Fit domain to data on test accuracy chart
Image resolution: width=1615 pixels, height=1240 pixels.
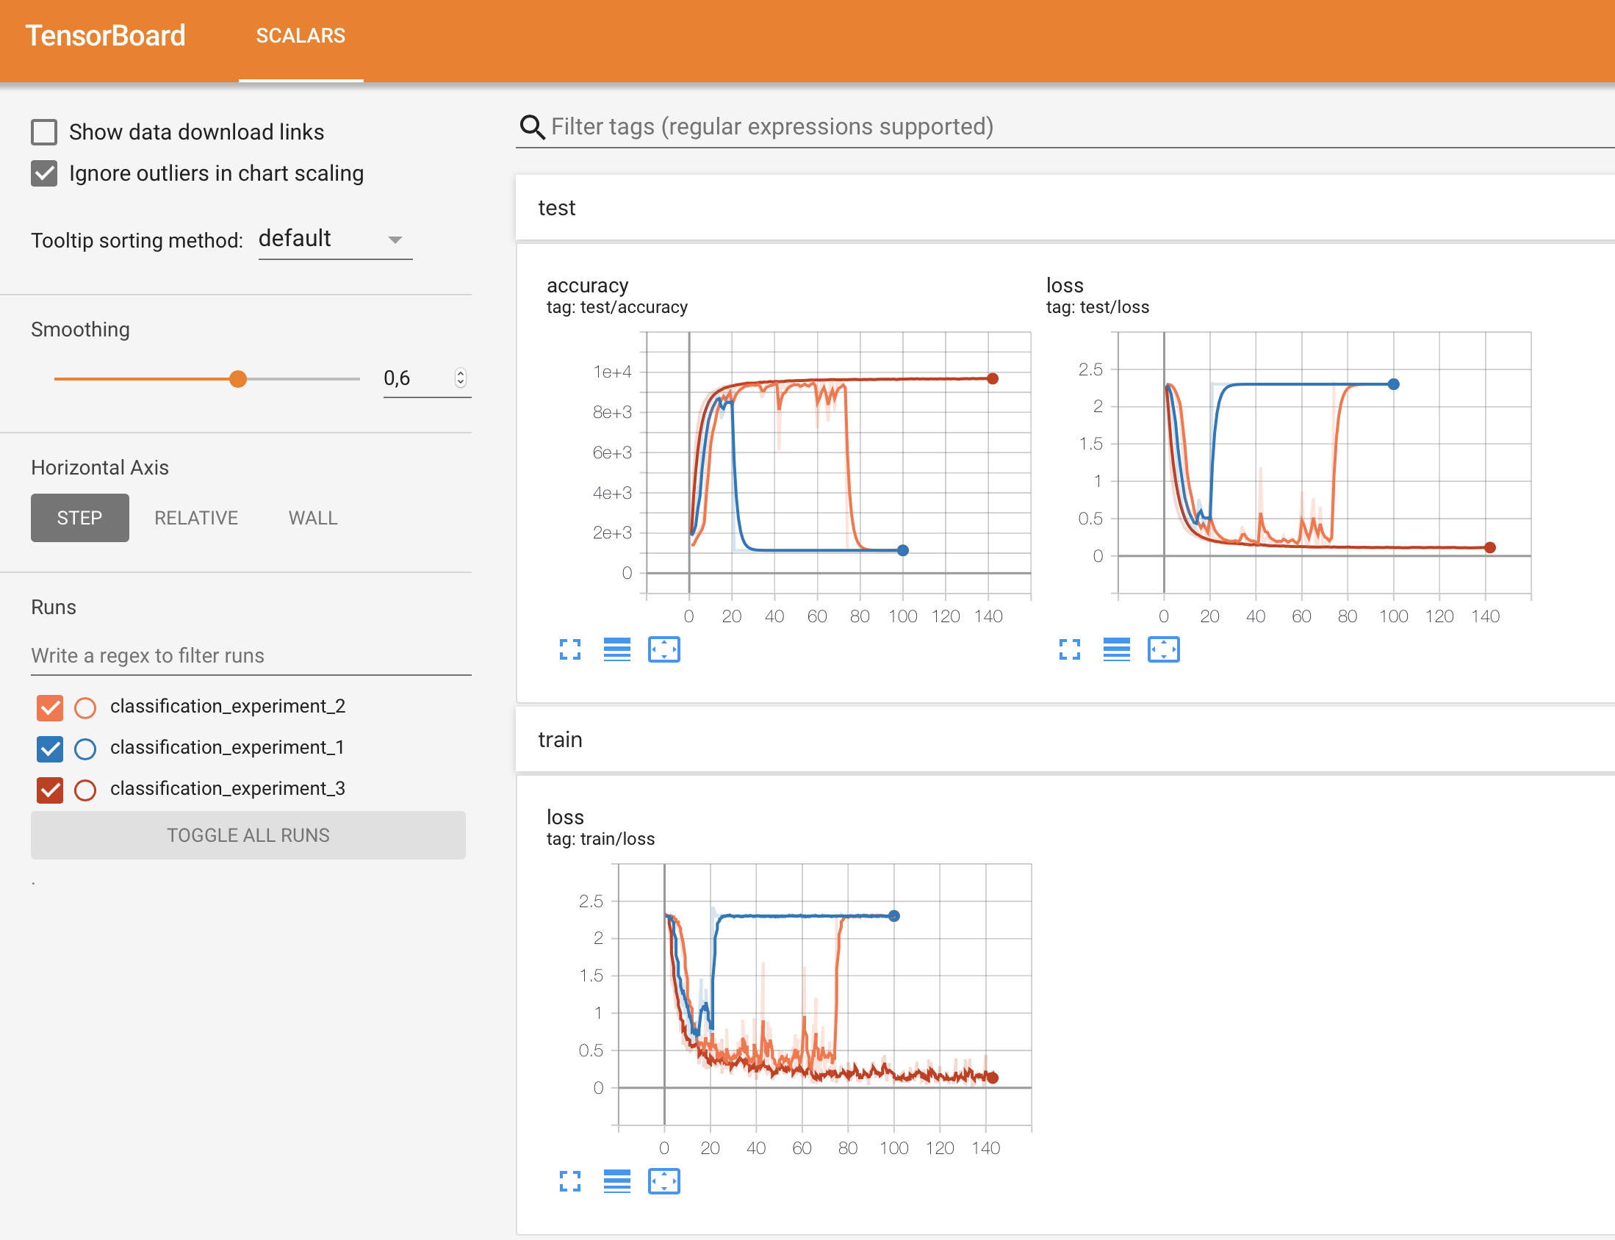point(663,649)
